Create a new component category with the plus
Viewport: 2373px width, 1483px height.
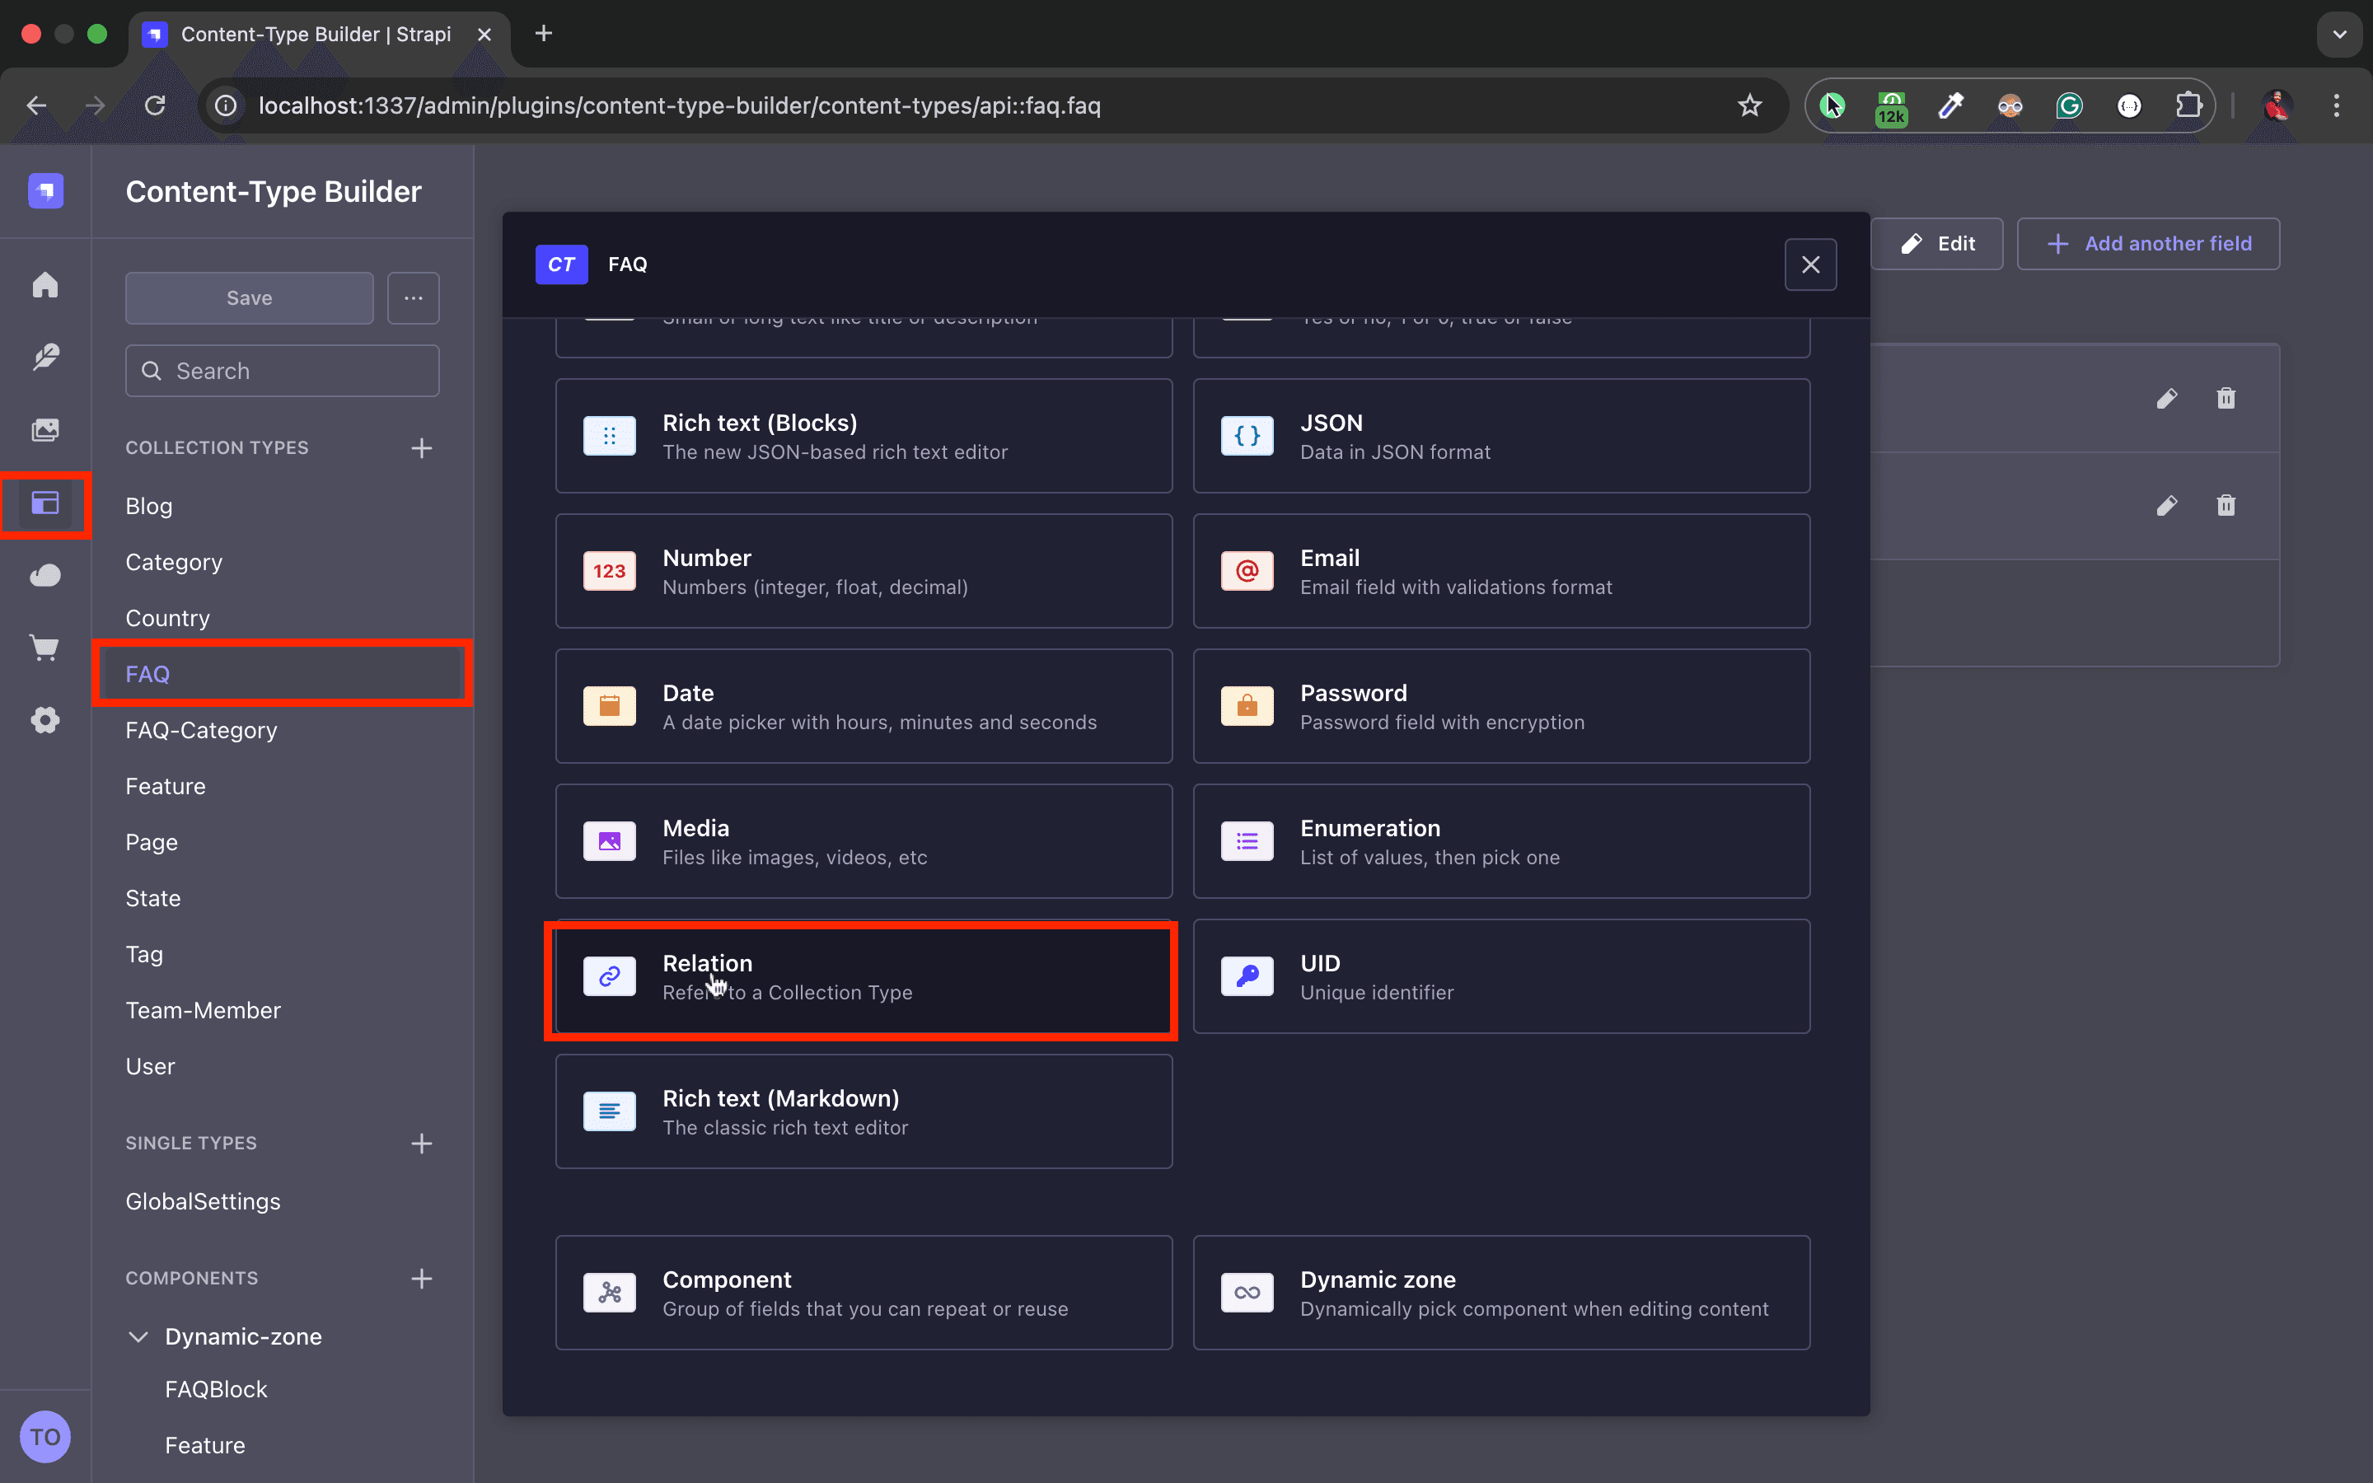422,1279
